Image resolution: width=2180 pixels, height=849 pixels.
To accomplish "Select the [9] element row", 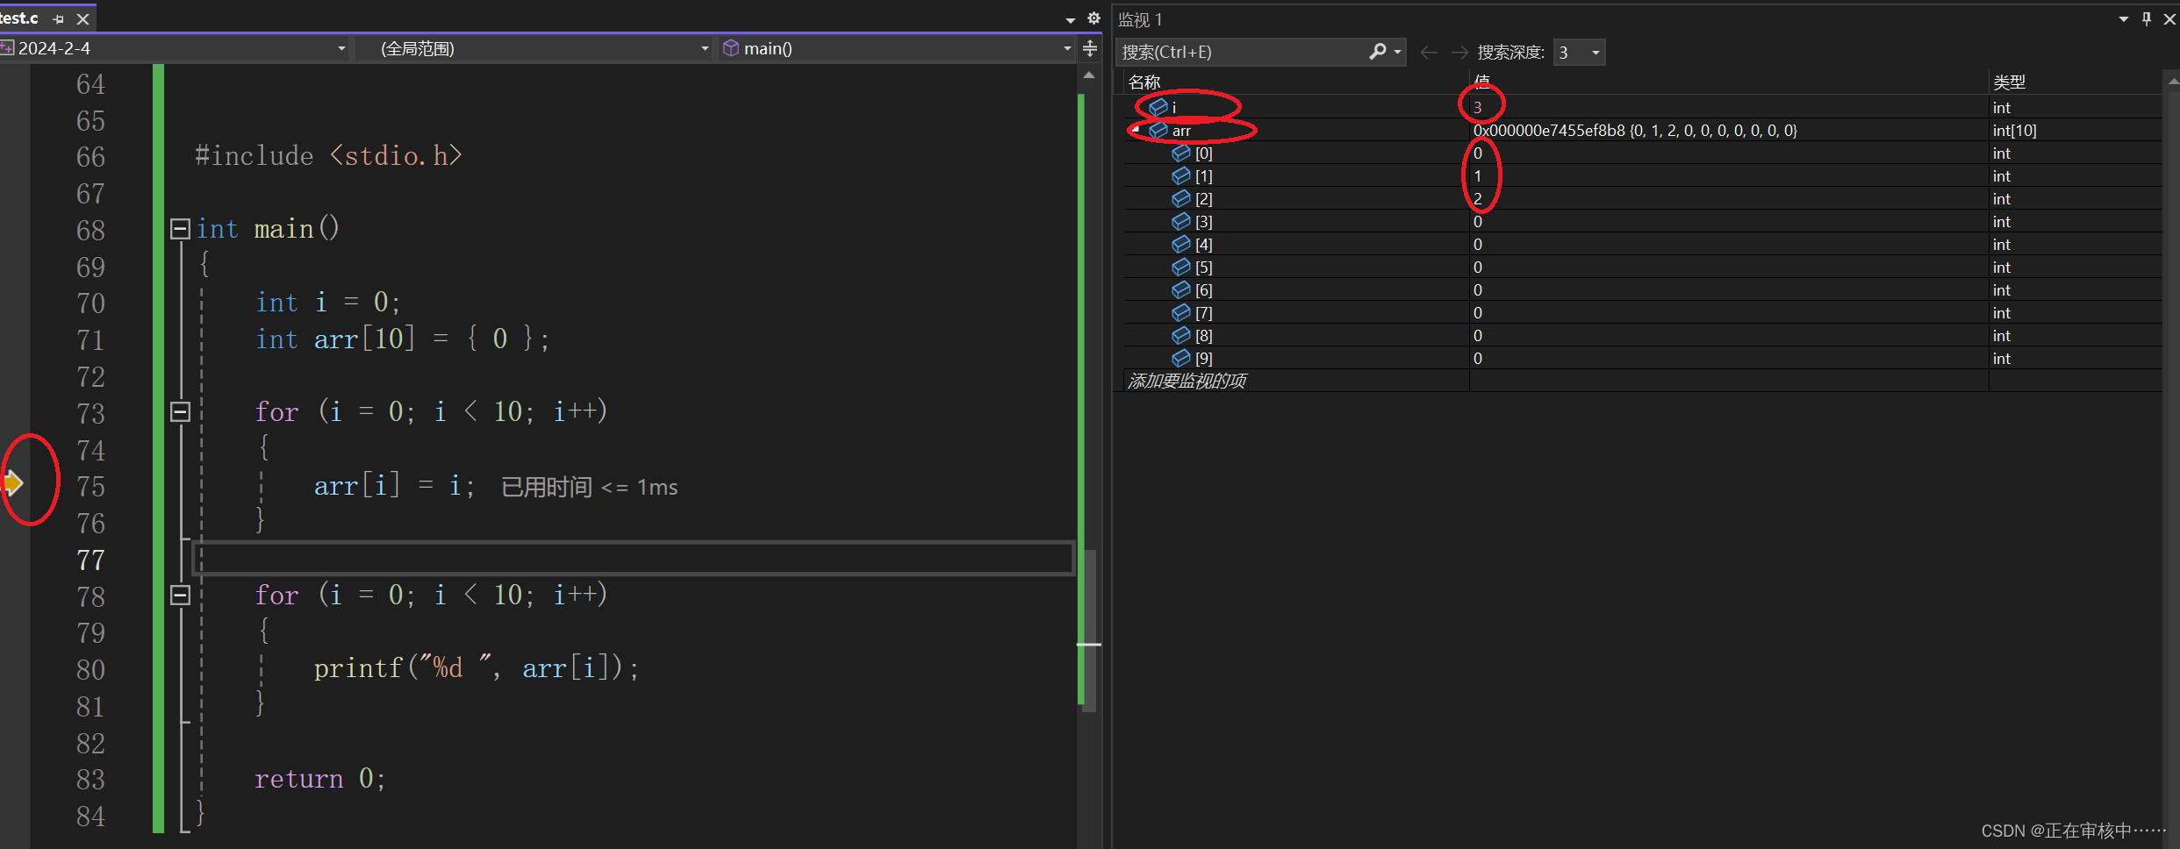I will coord(1643,358).
